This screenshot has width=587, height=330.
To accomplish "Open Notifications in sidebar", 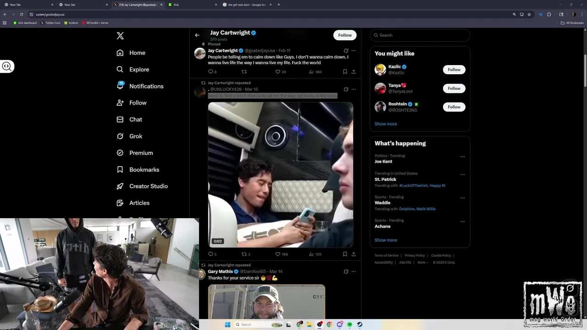I will 140,86.
